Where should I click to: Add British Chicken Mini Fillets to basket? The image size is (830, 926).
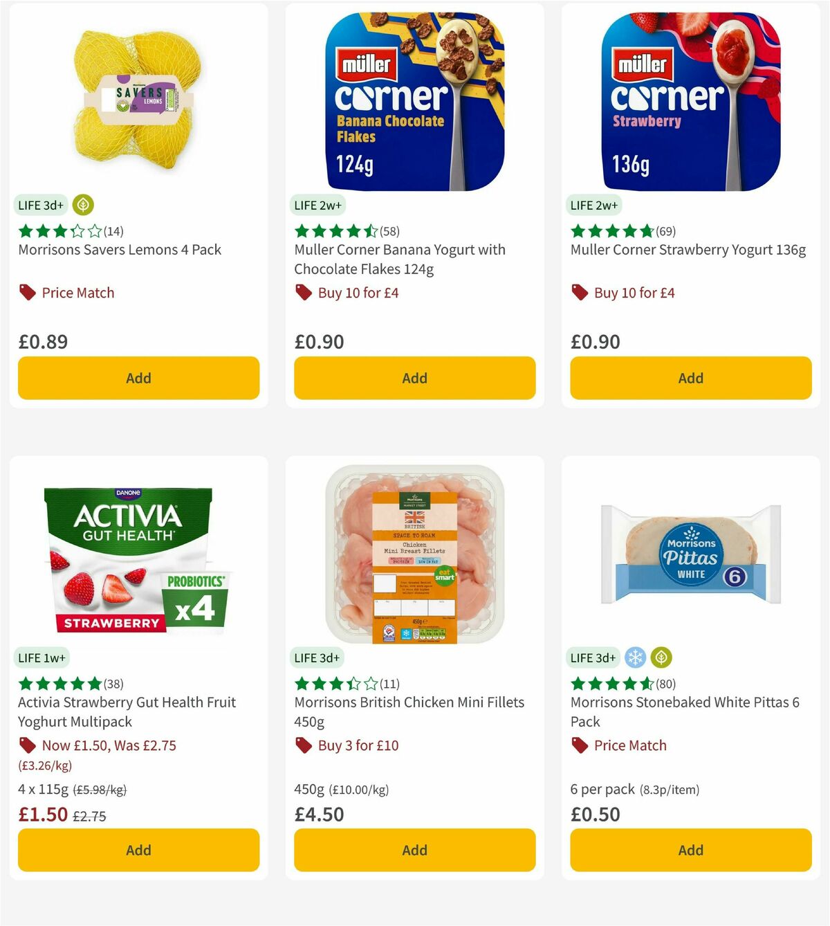tap(414, 849)
